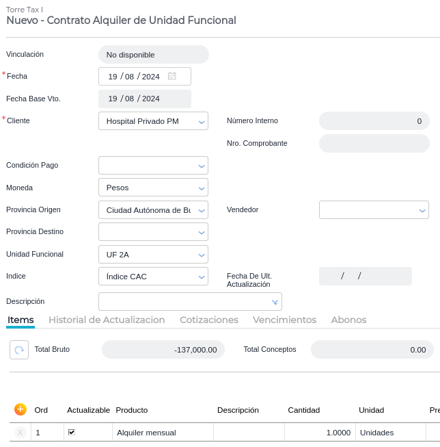Go to the Abonos tab

pyautogui.click(x=348, y=320)
